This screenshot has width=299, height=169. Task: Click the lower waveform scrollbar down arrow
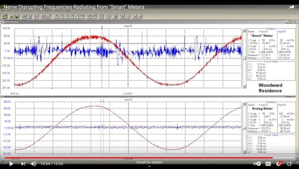click(x=244, y=152)
